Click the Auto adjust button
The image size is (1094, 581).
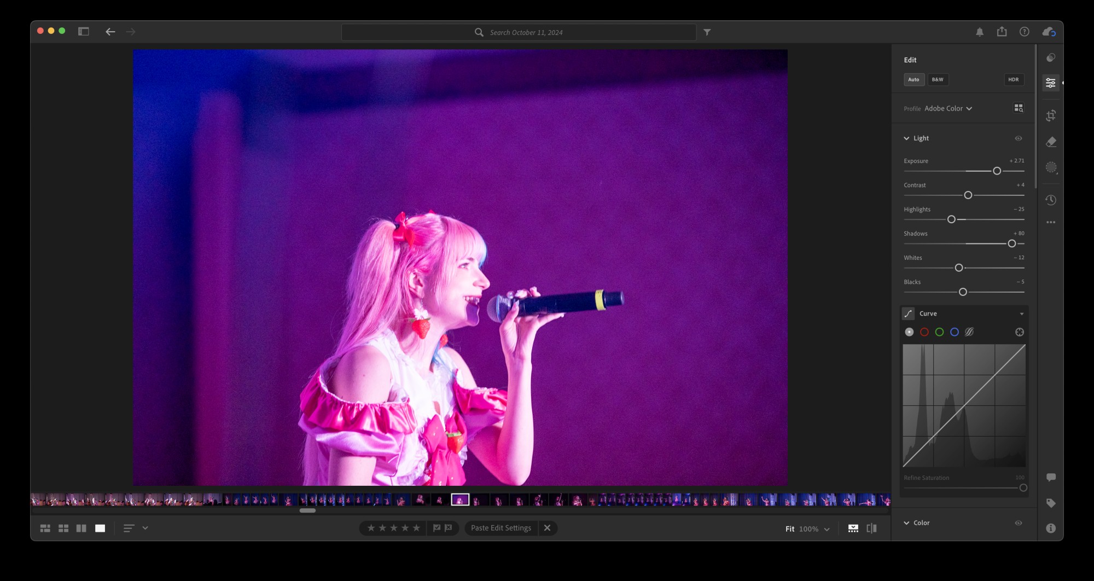click(x=913, y=80)
